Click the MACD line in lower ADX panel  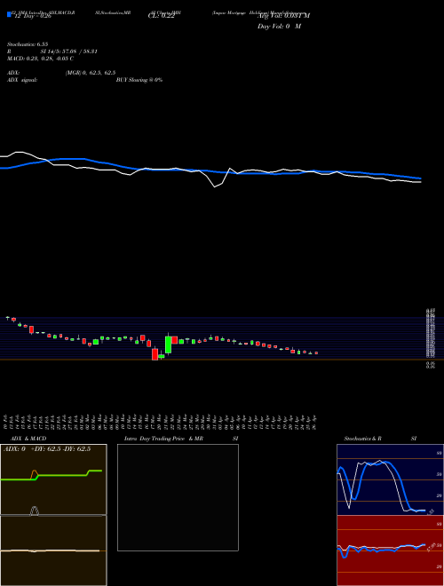coord(50,550)
